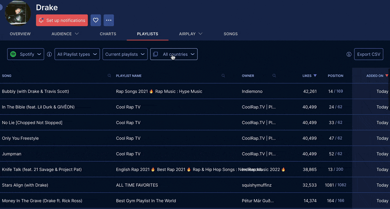Click the heart favorite icon button
The image size is (390, 209).
click(96, 20)
